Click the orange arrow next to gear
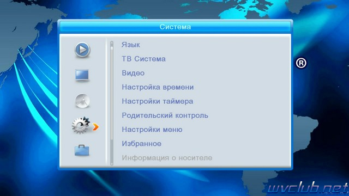 96,127
